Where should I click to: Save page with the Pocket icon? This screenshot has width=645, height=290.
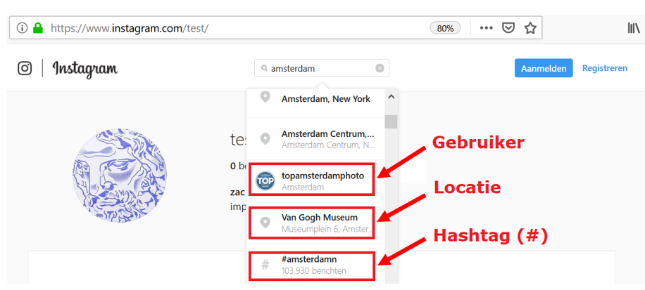509,28
